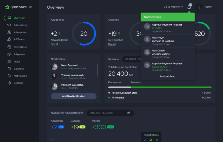Click the Notification bell icon in sidebar
This screenshot has height=142, width=223.
tap(9, 76)
